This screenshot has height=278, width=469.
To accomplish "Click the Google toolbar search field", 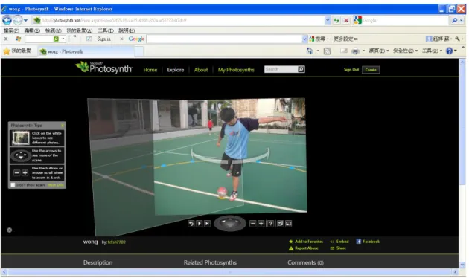I will tap(224, 39).
